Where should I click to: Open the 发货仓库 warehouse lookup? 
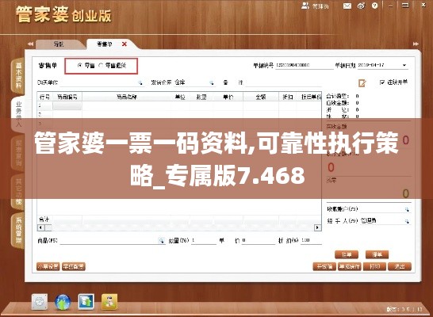[212, 82]
